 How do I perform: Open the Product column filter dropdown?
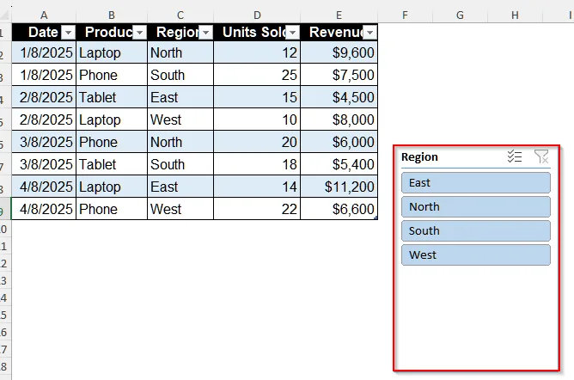coord(139,33)
